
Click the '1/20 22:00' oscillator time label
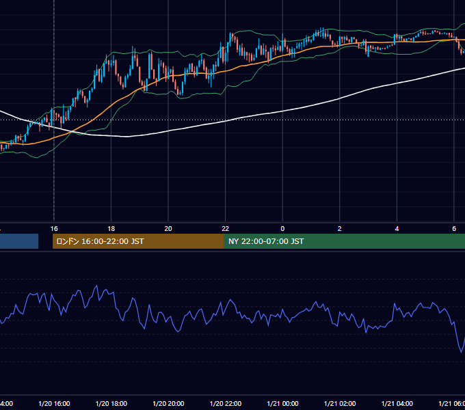(x=226, y=404)
